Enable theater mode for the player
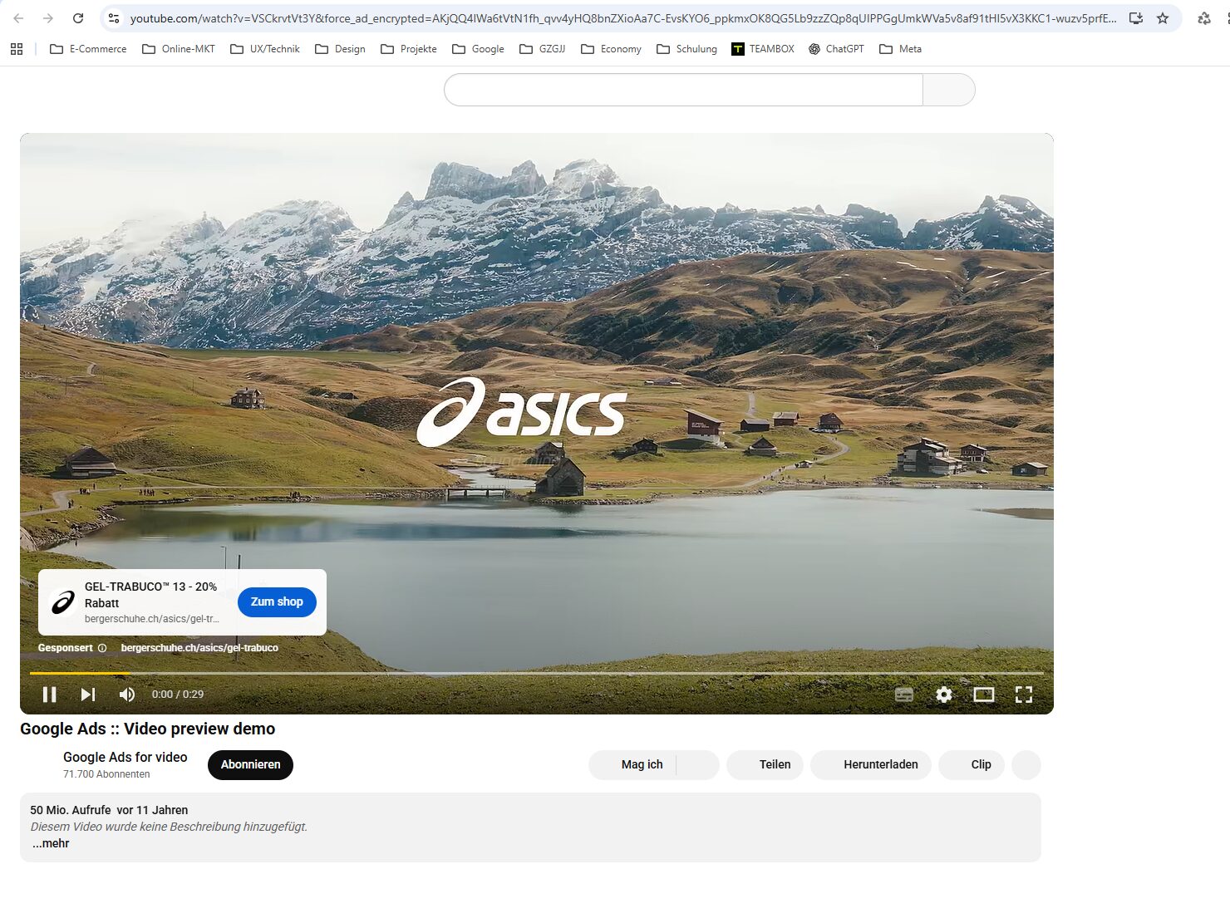 pyautogui.click(x=984, y=695)
